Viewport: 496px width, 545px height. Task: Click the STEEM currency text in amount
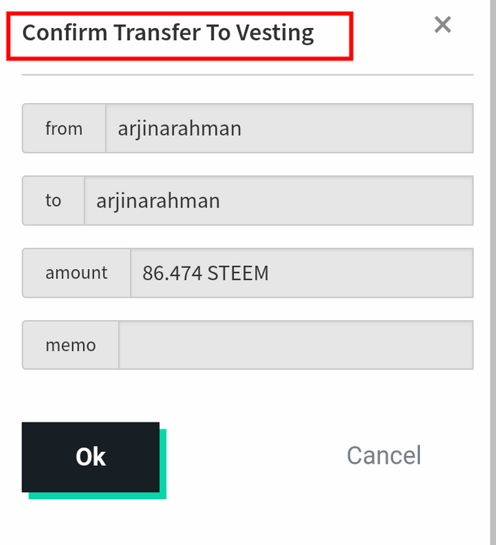pyautogui.click(x=238, y=273)
